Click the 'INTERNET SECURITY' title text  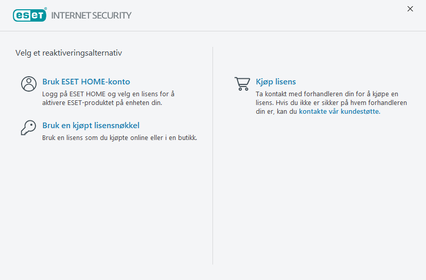91,15
